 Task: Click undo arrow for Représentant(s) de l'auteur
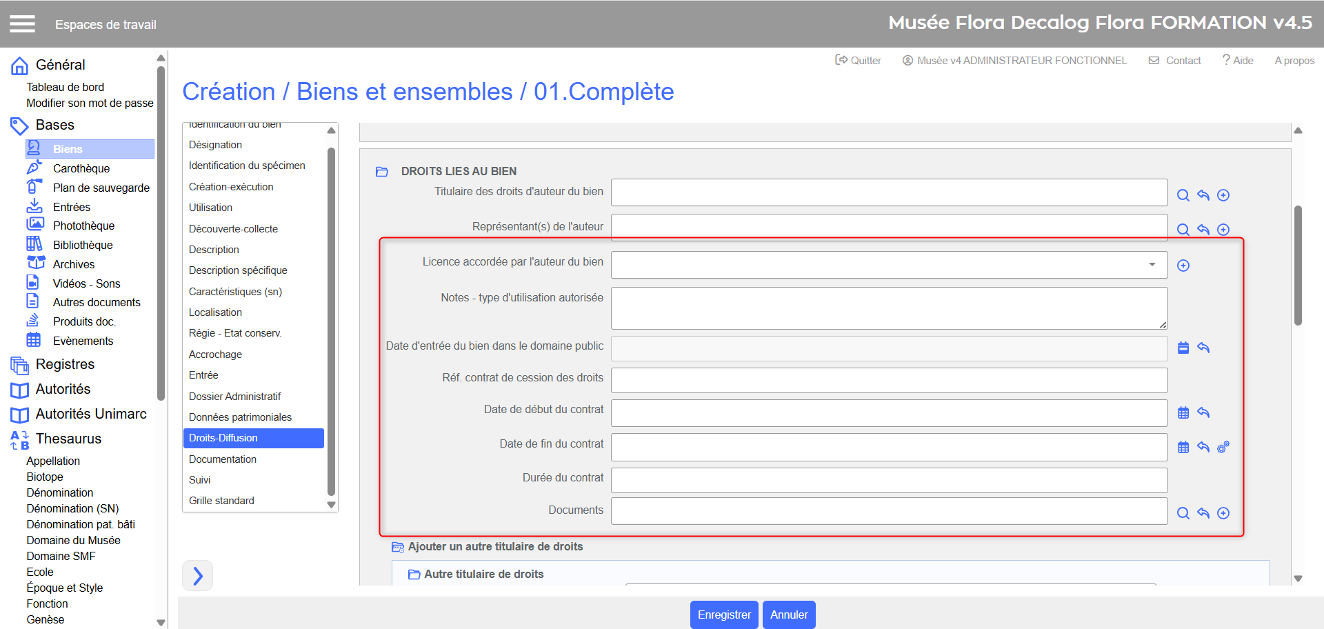tap(1203, 230)
